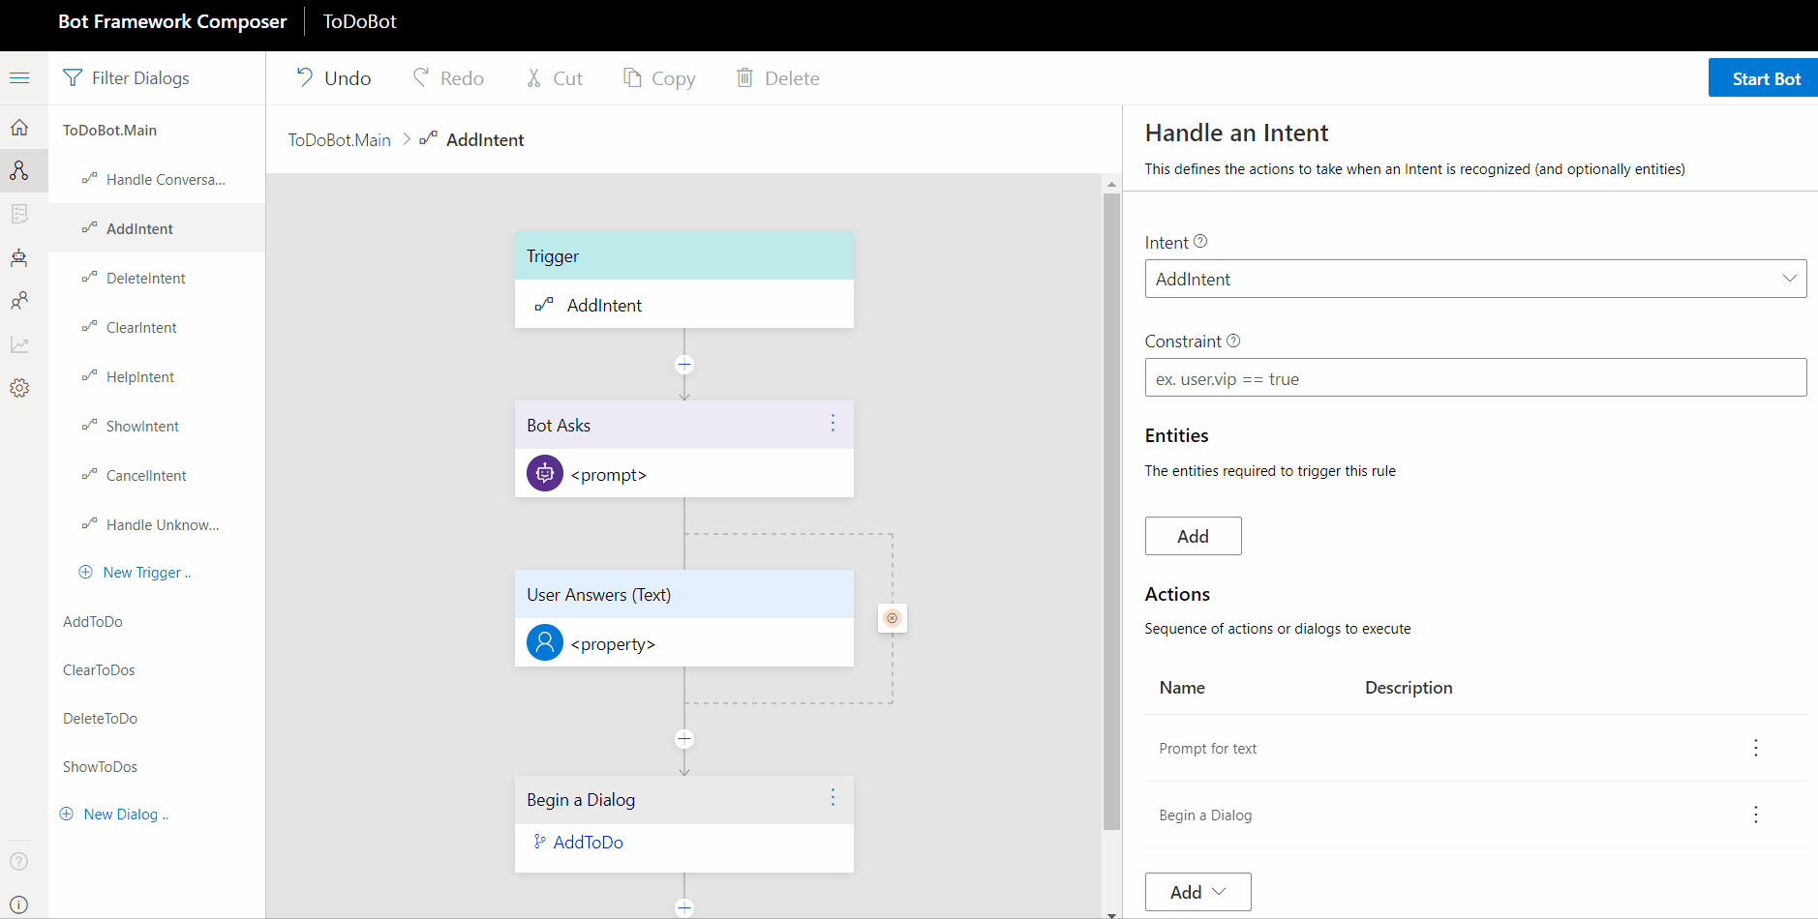Select the AddIntent trigger in tree
The image size is (1818, 919).
(157, 228)
